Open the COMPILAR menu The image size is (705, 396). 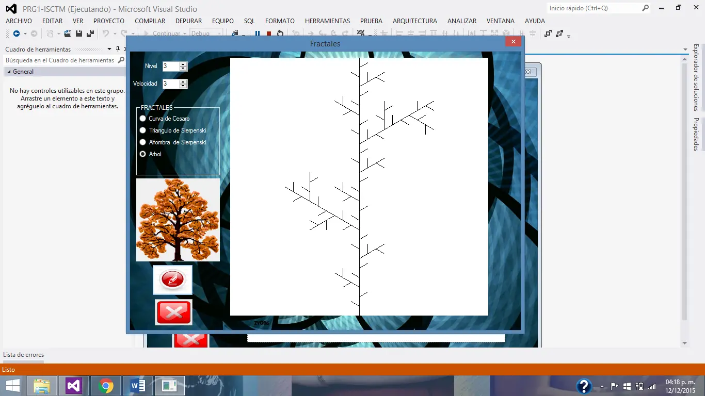click(150, 21)
